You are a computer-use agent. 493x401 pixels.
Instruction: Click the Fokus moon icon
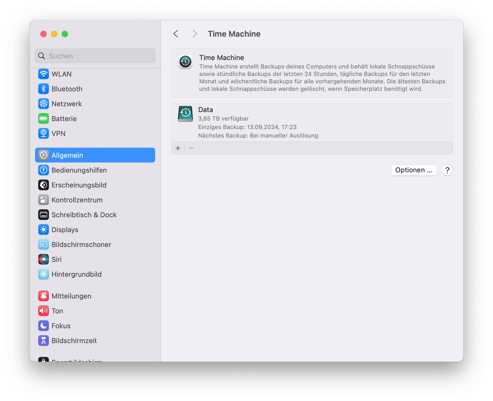[43, 326]
